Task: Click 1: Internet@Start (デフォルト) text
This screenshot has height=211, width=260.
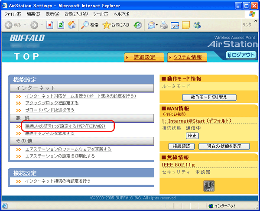Action: click(197, 121)
